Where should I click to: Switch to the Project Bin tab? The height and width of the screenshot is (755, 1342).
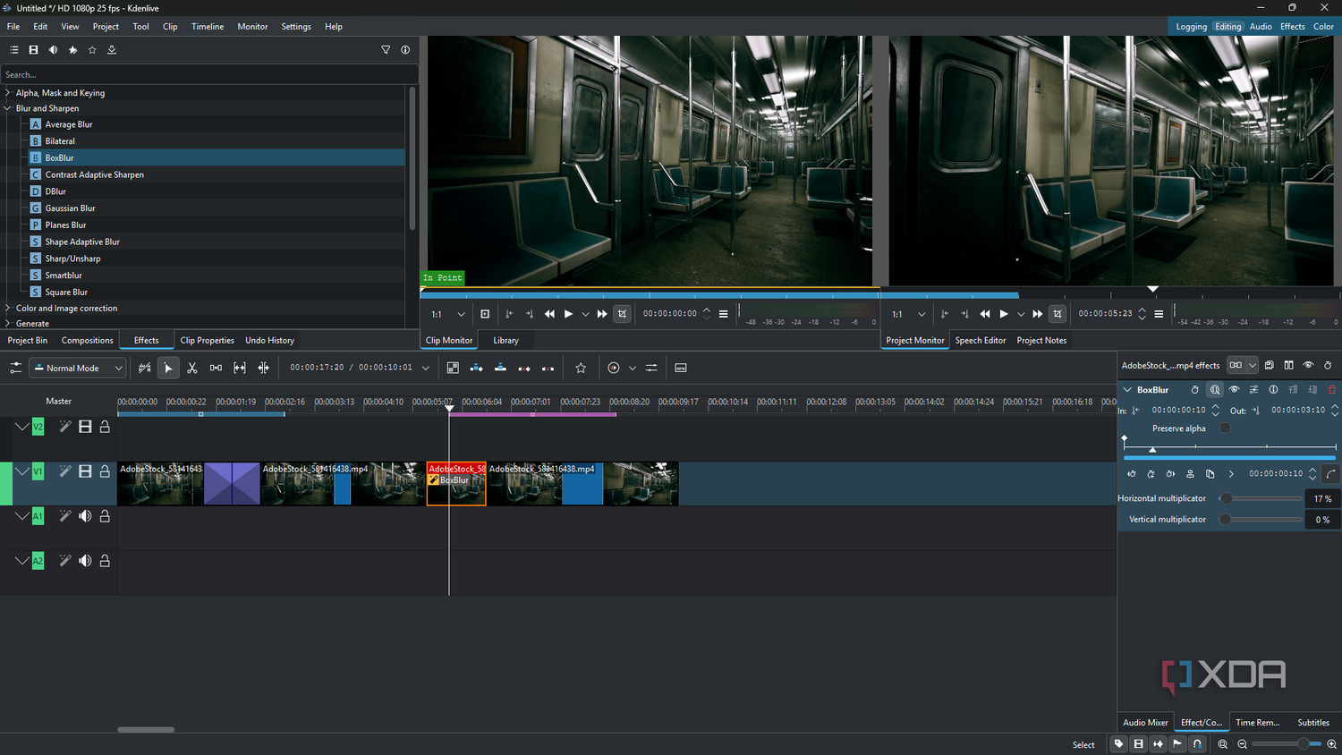click(28, 340)
